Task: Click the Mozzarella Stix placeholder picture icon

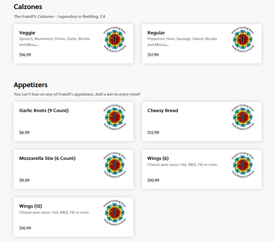Action: [114, 165]
